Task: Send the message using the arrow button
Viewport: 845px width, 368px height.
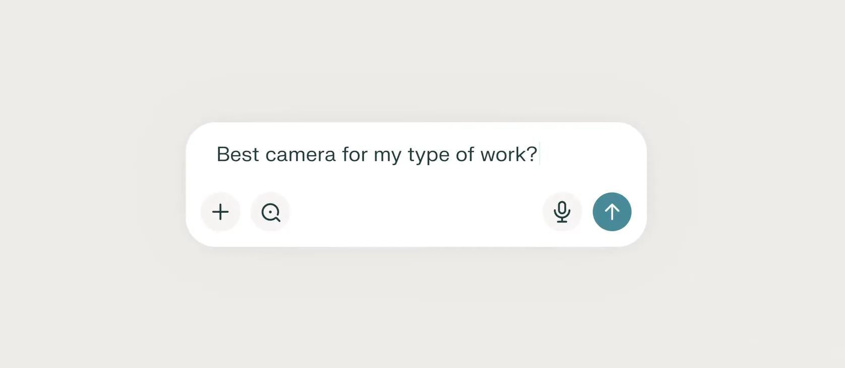Action: tap(612, 212)
